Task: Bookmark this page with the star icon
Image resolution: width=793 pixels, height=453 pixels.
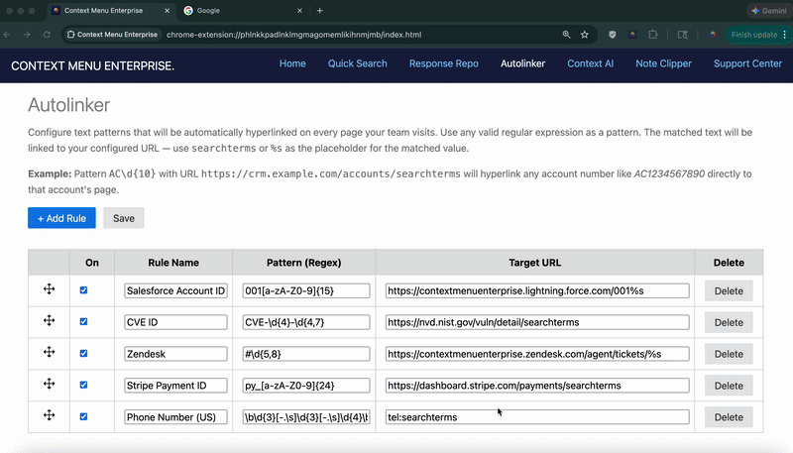Action: pos(585,35)
